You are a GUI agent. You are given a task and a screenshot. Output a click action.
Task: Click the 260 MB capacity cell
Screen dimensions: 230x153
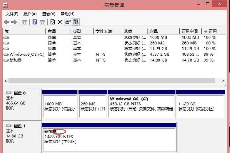157,43
